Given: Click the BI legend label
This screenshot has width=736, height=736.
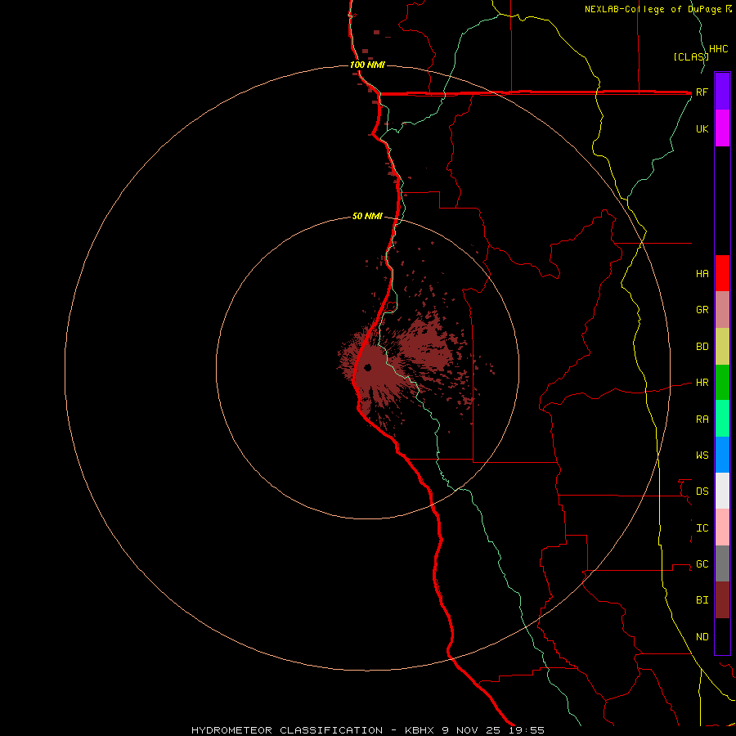Looking at the screenshot, I should 702,600.
